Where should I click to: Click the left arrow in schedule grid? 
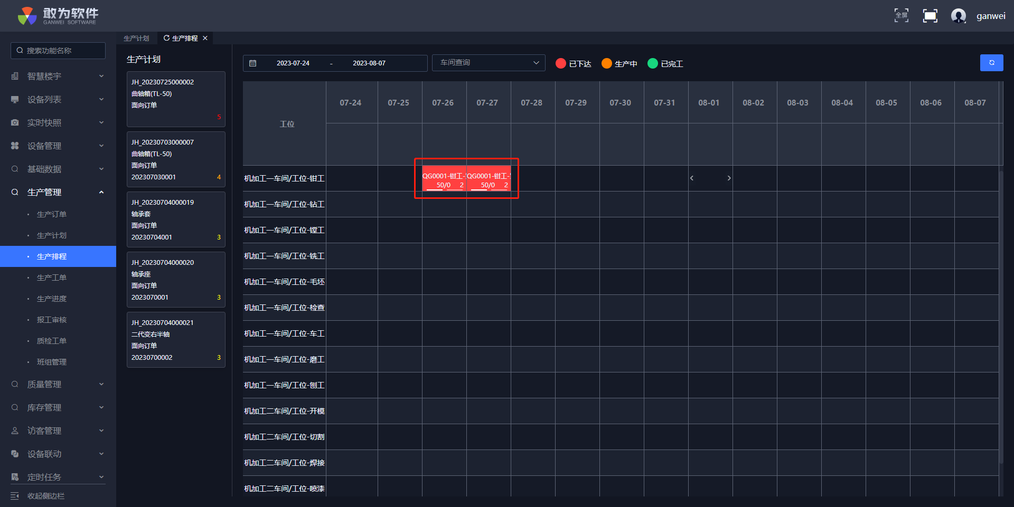click(691, 178)
